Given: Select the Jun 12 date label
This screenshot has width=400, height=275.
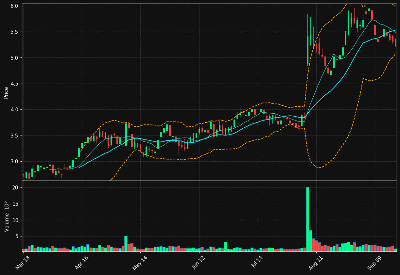Looking at the screenshot, I should tap(199, 263).
